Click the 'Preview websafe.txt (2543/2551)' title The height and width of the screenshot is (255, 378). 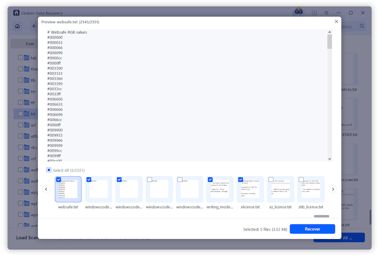(70, 22)
